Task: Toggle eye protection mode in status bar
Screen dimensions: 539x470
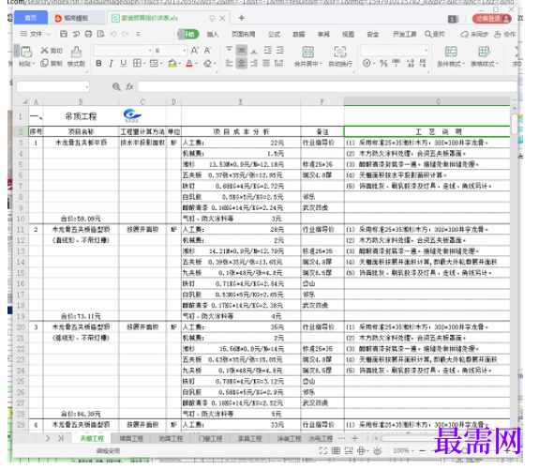Action: 378,450
